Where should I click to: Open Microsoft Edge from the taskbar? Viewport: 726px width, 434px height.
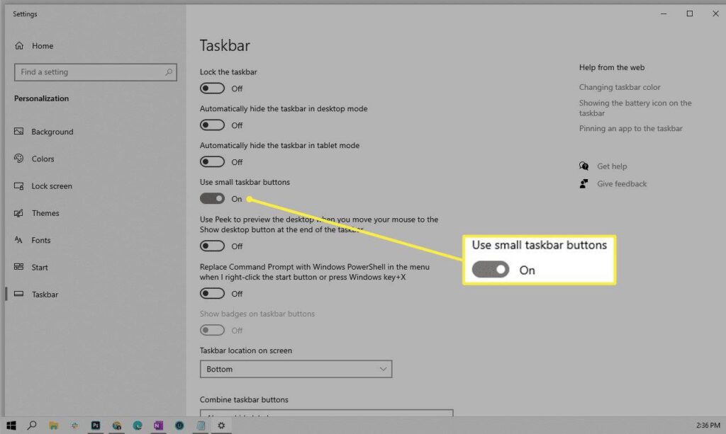[x=138, y=426]
